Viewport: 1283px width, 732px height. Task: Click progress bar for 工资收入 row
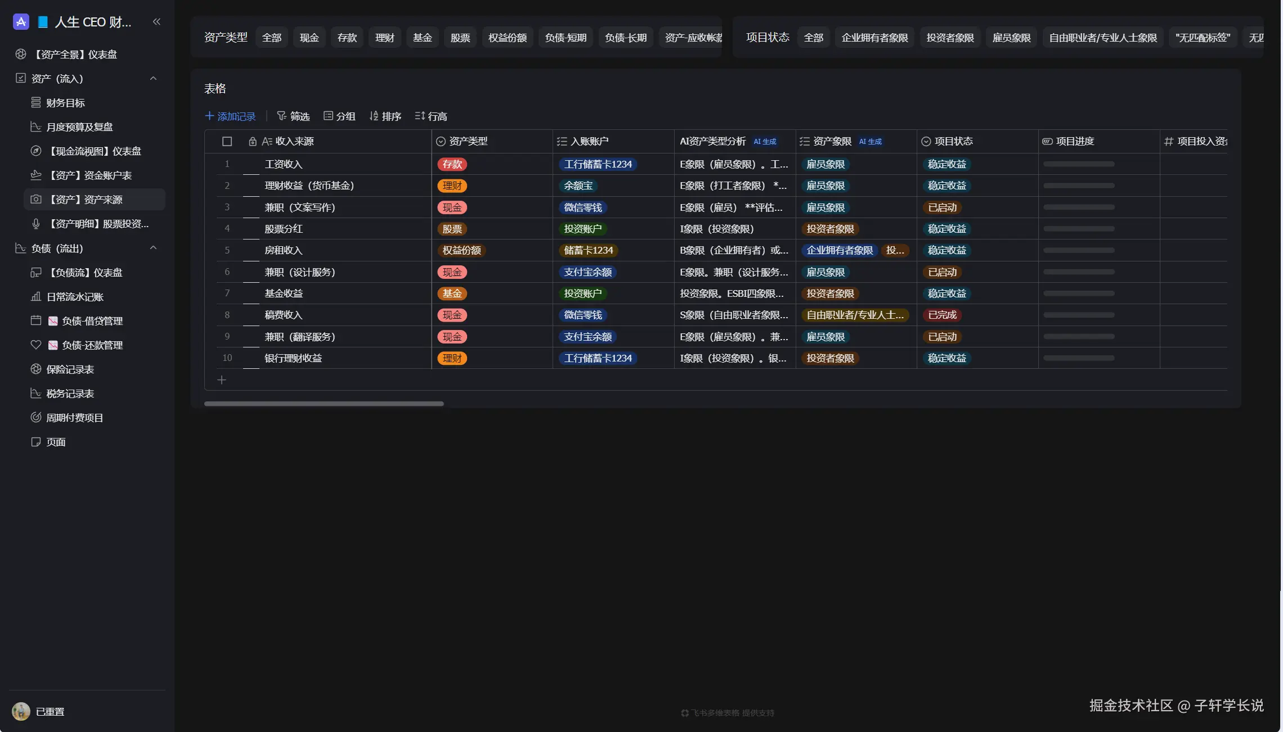pyautogui.click(x=1078, y=164)
